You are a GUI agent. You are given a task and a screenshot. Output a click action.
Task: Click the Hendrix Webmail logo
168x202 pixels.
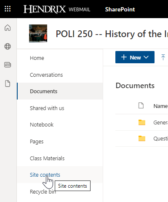tap(57, 9)
